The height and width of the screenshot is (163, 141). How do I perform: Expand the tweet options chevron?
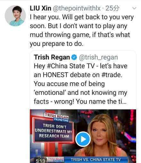[134, 8]
